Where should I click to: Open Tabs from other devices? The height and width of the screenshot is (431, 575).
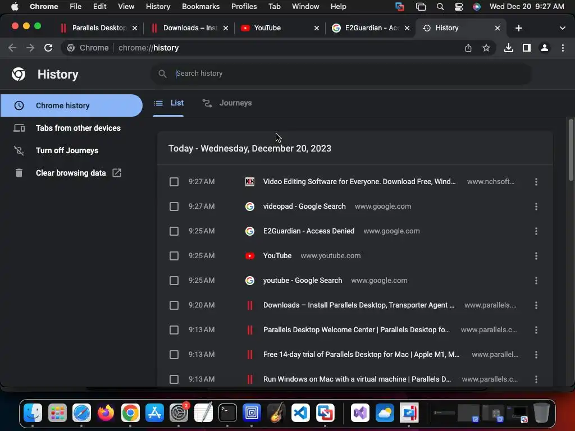click(71, 129)
